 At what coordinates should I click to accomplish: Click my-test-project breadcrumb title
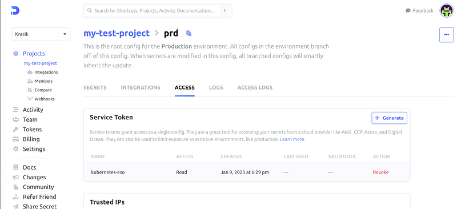(x=117, y=33)
